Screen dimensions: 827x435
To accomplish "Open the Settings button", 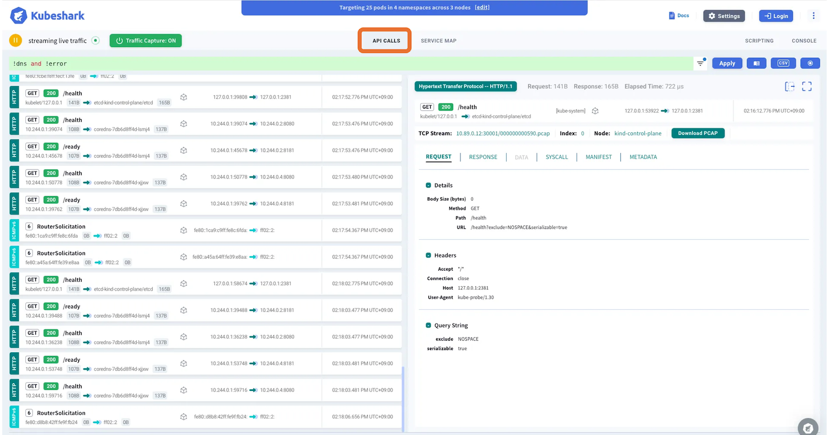I will tap(724, 16).
